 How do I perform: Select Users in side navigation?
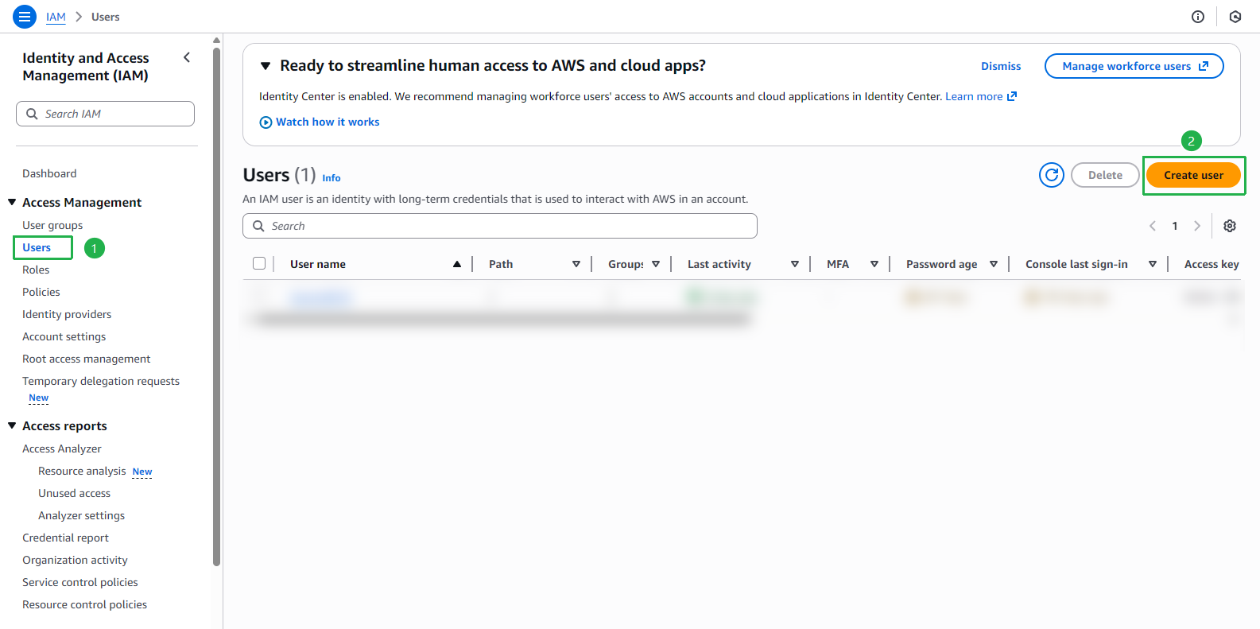37,247
